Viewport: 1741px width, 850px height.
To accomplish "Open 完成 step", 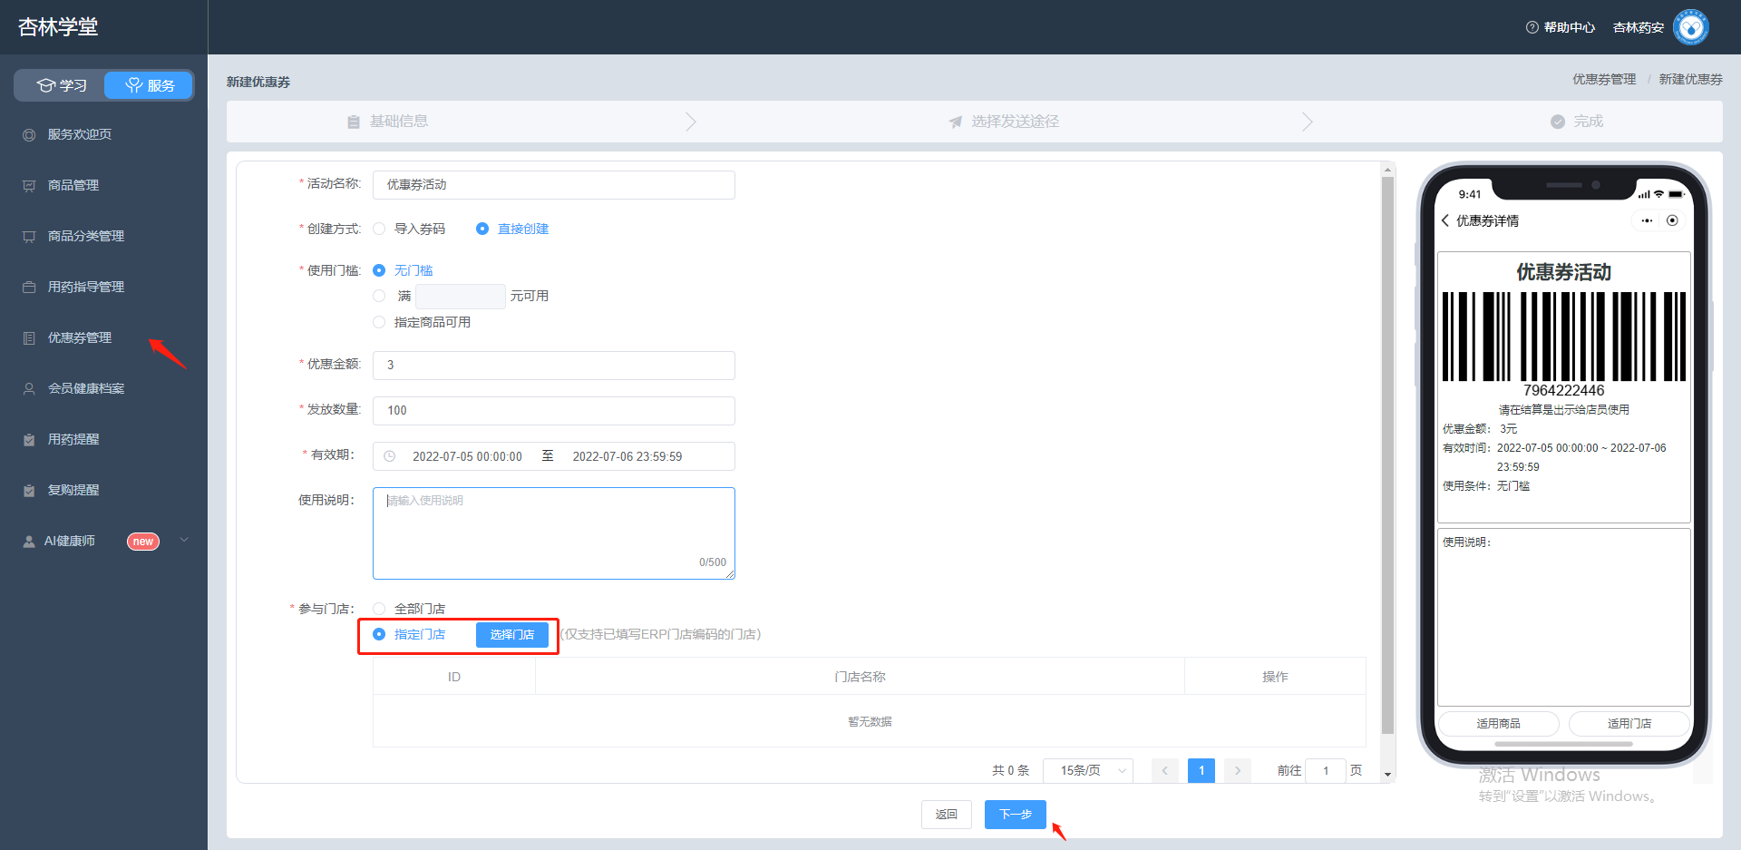I will (x=1577, y=122).
